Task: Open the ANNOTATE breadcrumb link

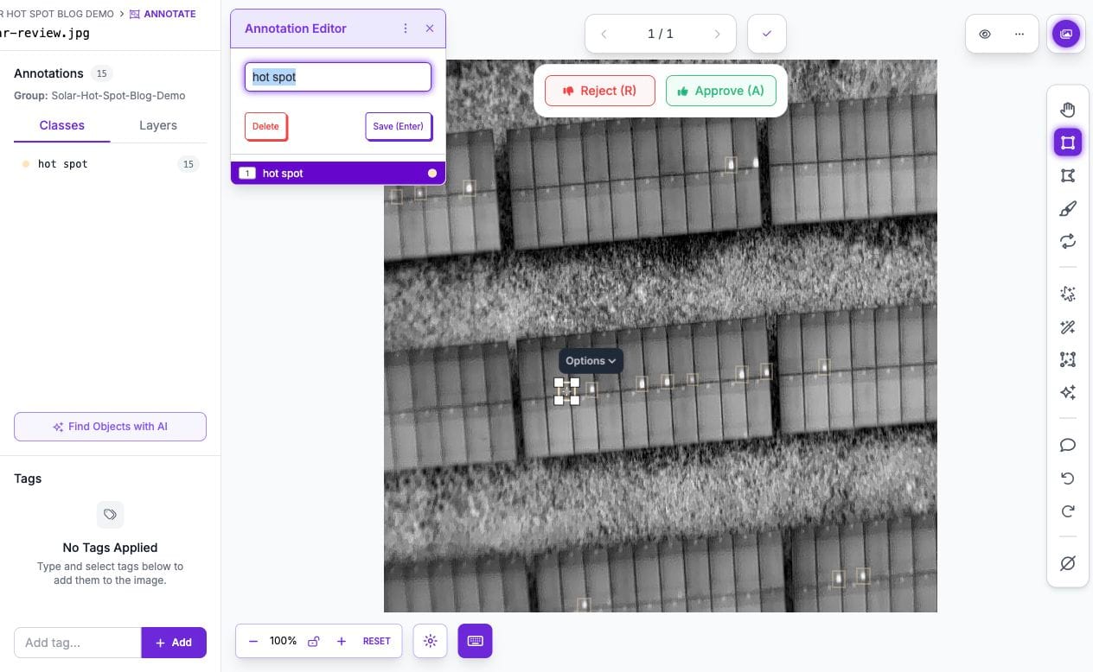Action: 163,14
